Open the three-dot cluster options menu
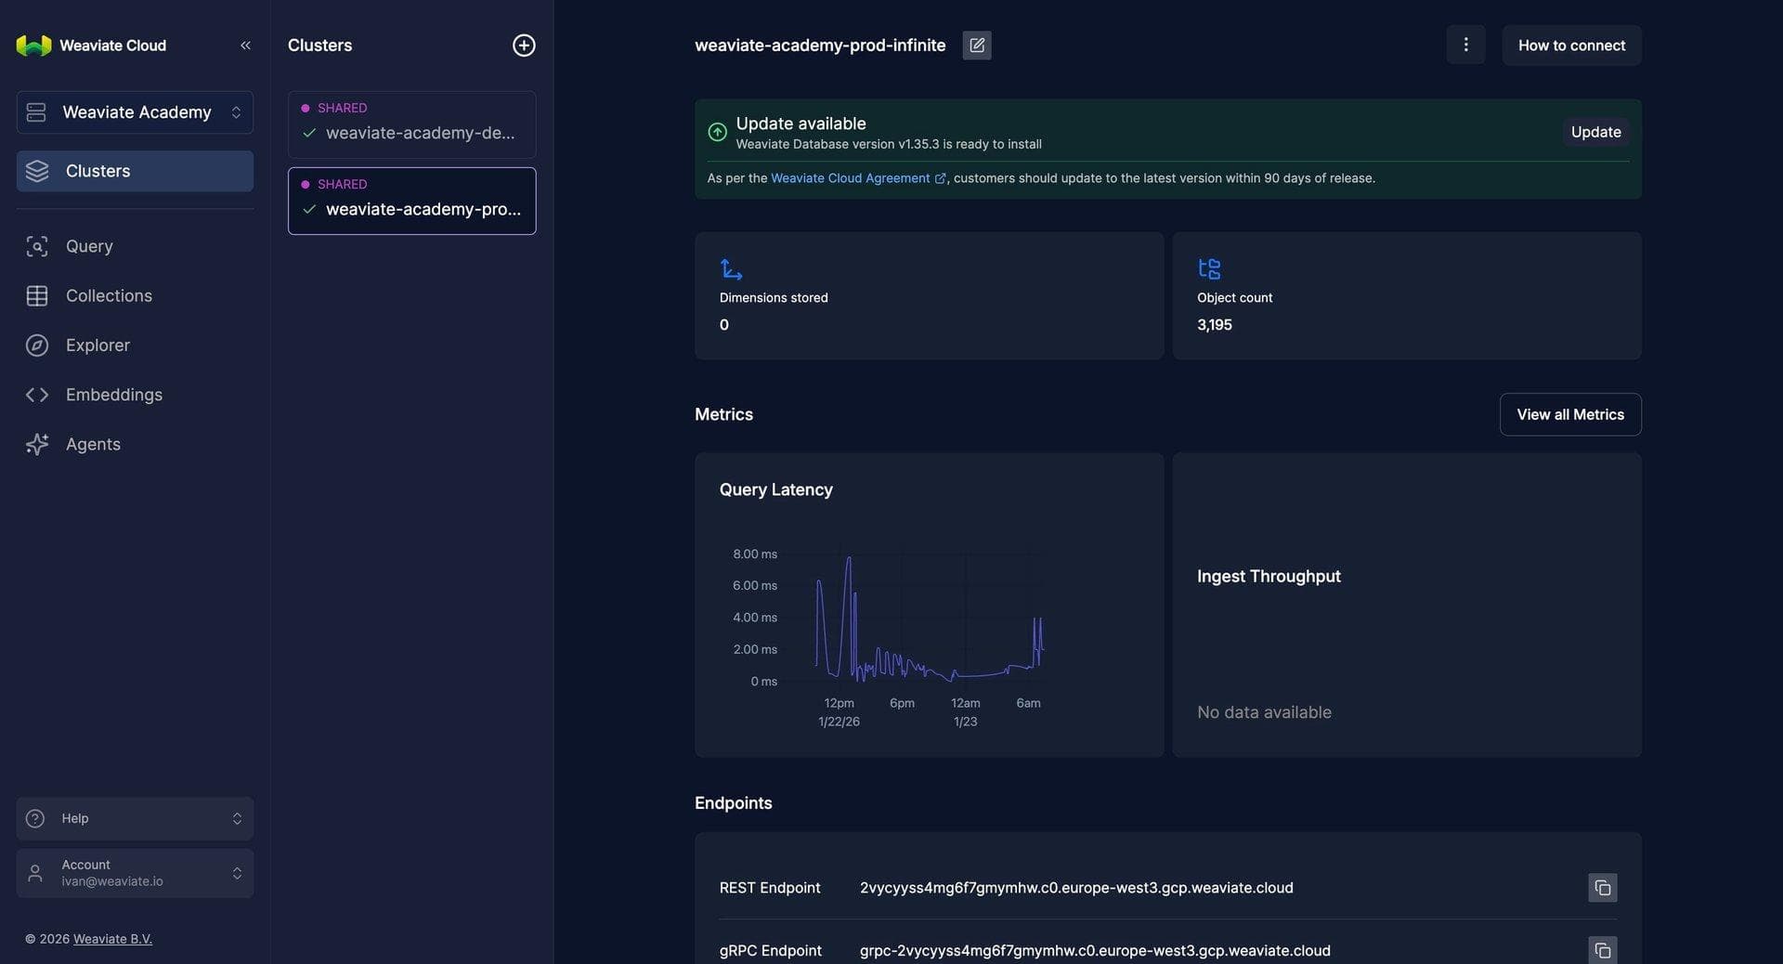1783x964 pixels. tap(1465, 45)
